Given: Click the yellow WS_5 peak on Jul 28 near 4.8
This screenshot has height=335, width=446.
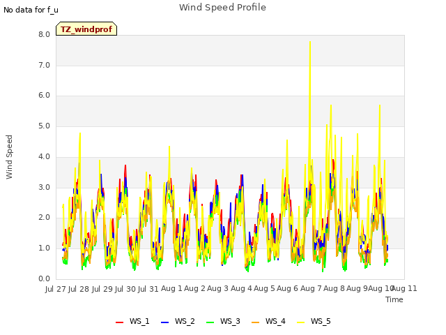Looking at the screenshot, I should click(80, 133).
